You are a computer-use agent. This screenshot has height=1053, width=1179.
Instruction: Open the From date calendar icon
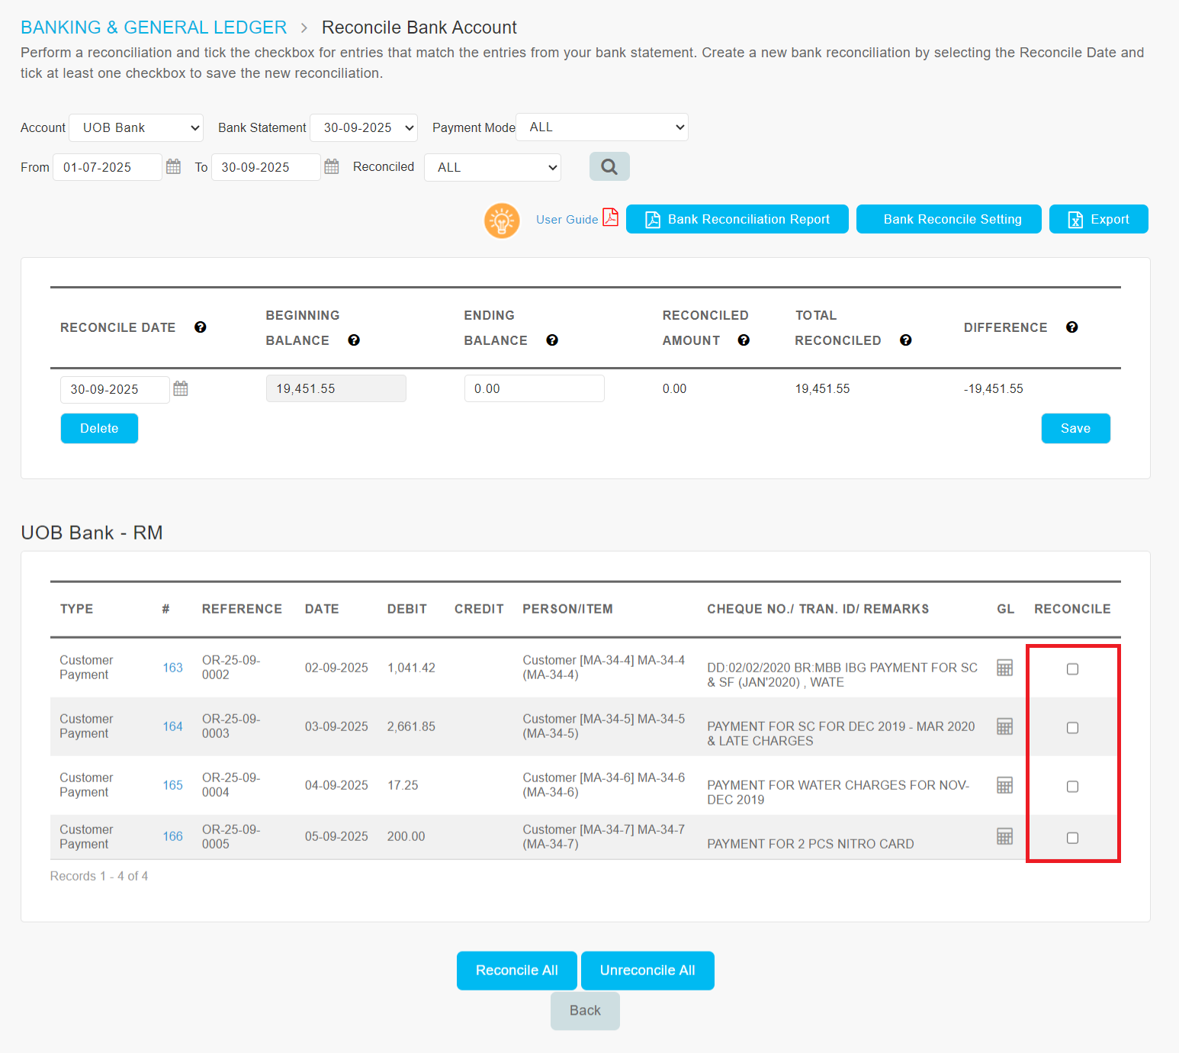coord(173,166)
